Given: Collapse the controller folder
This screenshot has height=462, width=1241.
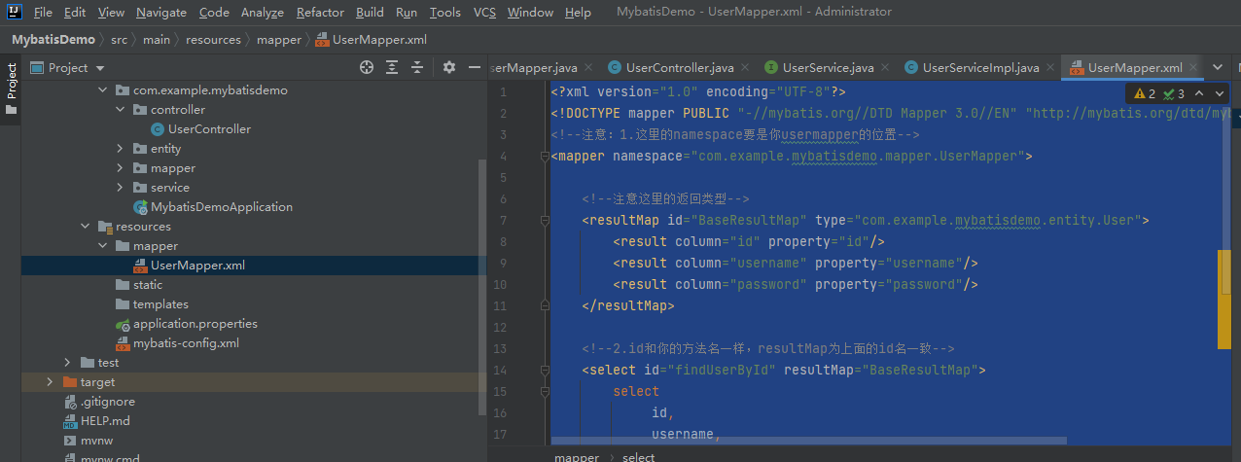Looking at the screenshot, I should click(x=120, y=110).
